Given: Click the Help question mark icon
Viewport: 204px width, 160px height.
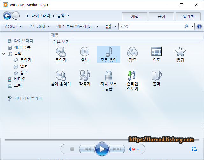Looking at the screenshot, I should click(x=199, y=26).
